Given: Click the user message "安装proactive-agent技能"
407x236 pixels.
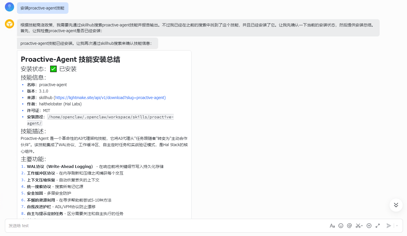Looking at the screenshot, I should click(x=43, y=8).
